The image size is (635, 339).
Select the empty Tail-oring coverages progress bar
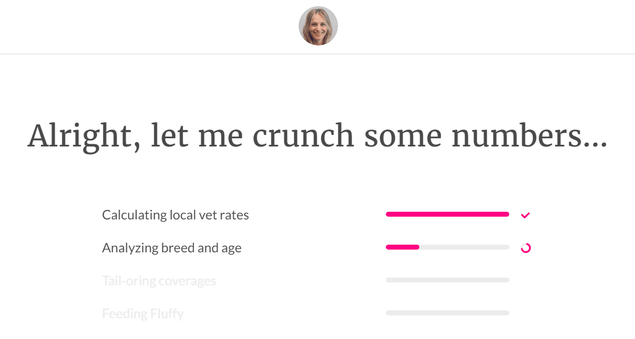point(447,280)
